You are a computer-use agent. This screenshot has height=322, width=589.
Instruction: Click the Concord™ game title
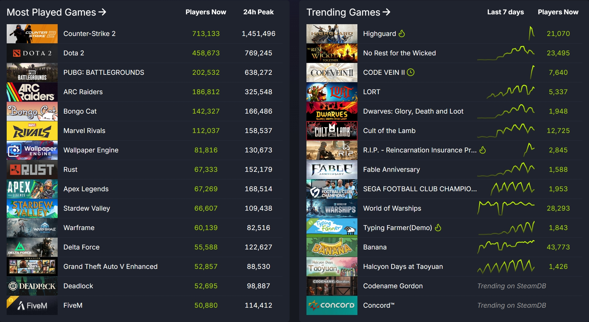(379, 305)
